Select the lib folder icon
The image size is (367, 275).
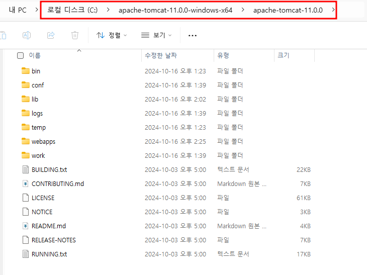[x=26, y=99]
